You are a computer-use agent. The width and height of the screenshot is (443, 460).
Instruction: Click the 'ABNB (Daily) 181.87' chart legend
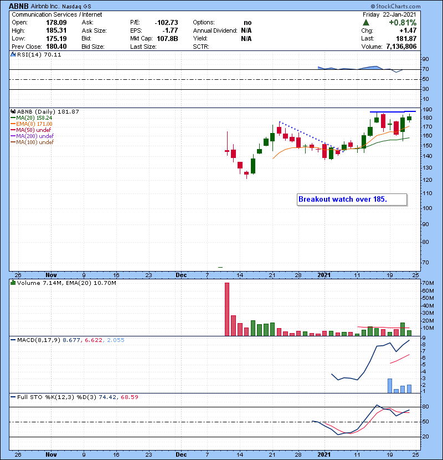point(48,111)
